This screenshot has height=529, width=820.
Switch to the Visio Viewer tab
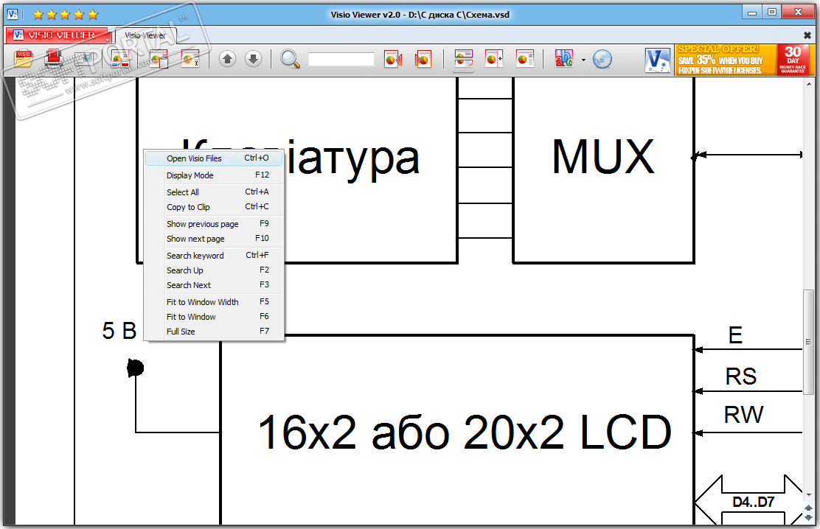(x=145, y=35)
